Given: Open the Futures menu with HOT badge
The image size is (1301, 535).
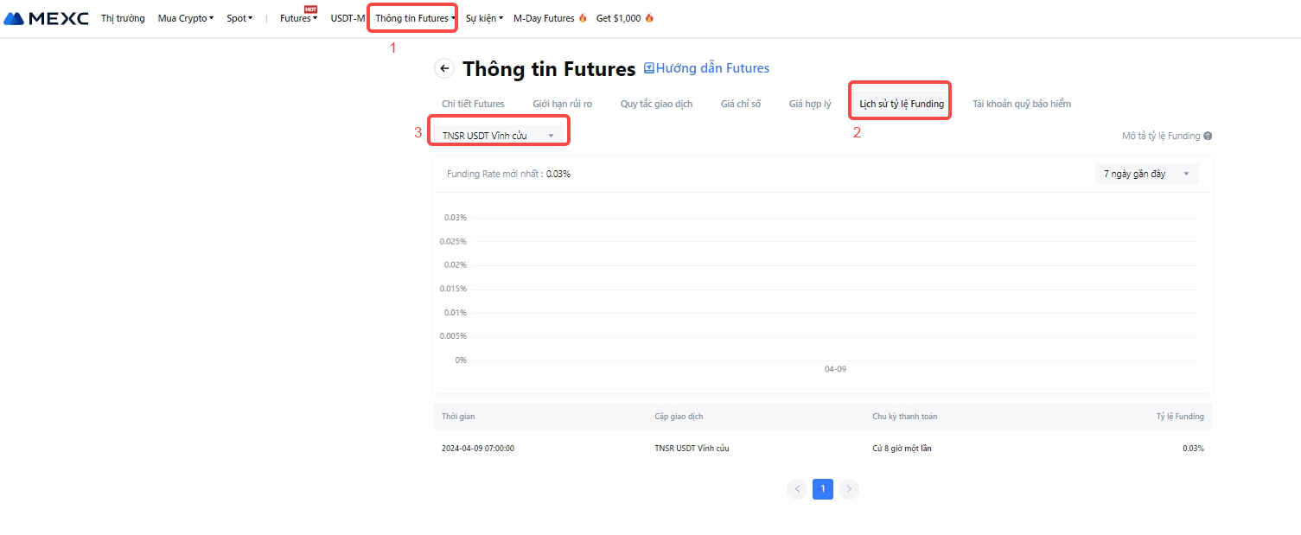Looking at the screenshot, I should tap(298, 18).
